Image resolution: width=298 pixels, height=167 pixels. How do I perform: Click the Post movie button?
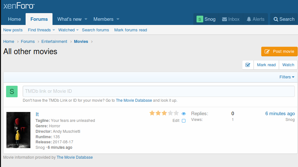click(279, 52)
